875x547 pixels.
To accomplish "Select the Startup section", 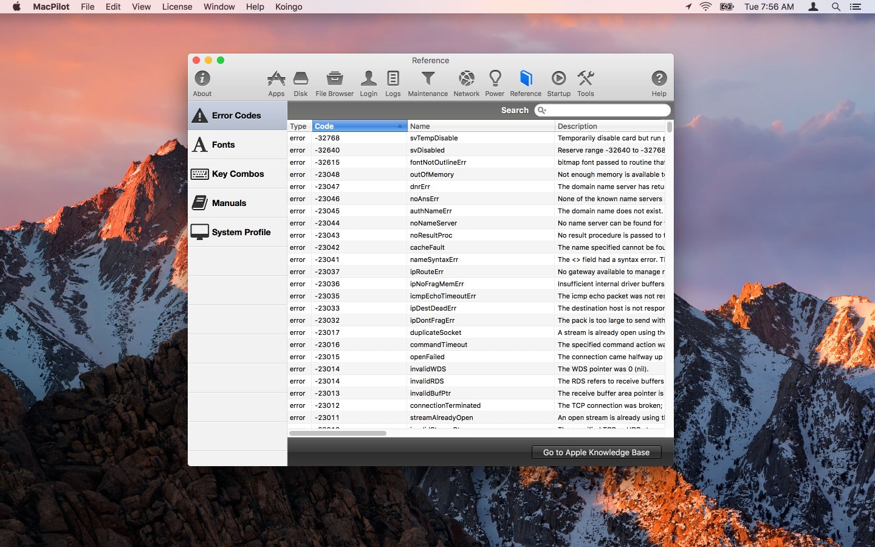I will click(x=558, y=83).
